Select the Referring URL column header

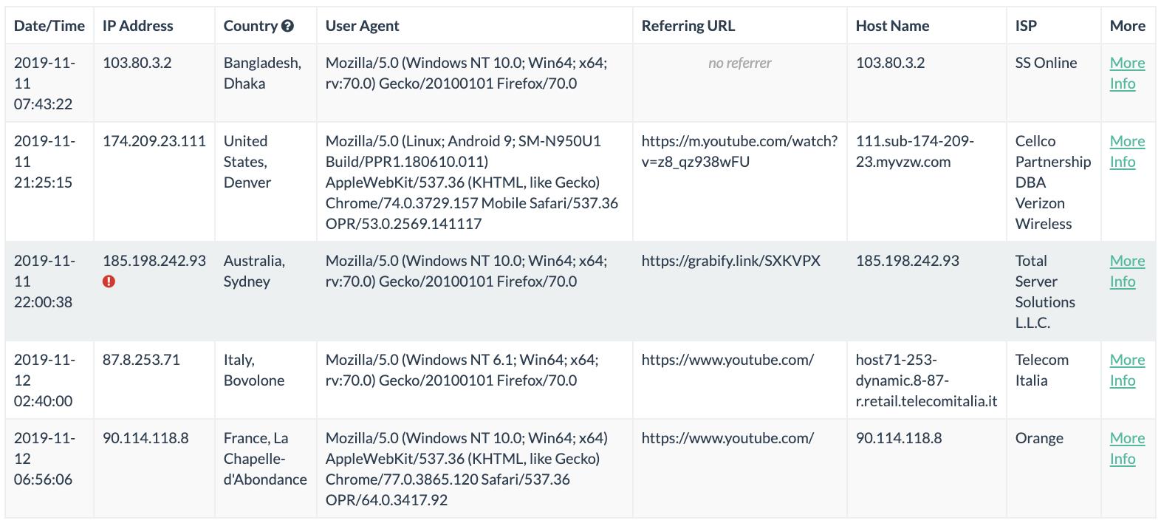[x=688, y=26]
